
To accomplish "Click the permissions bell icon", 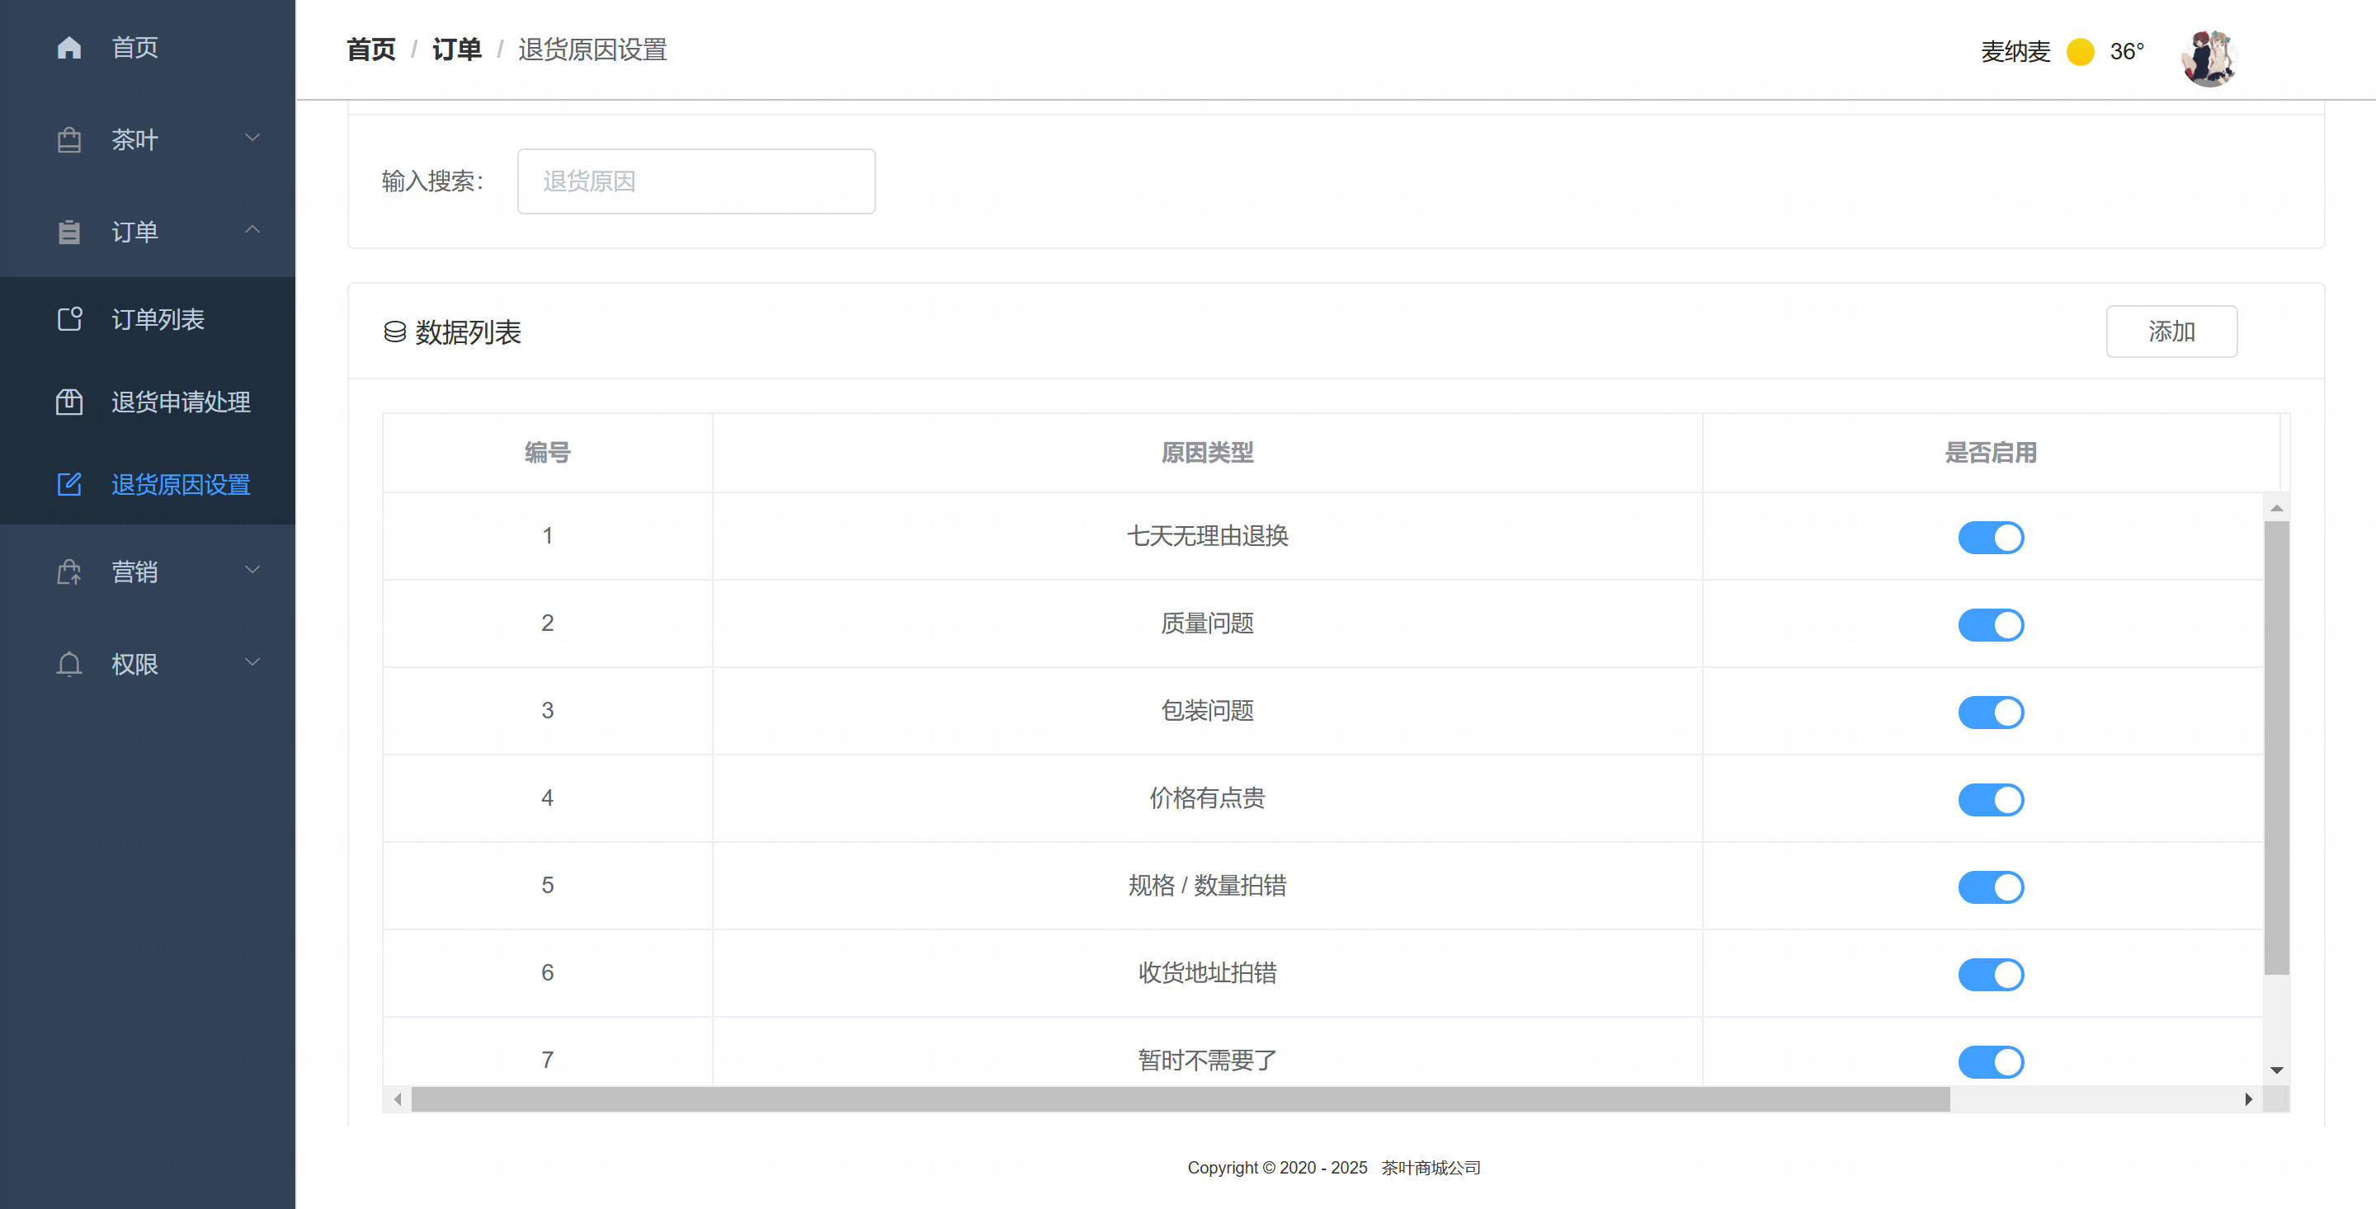I will 69,664.
